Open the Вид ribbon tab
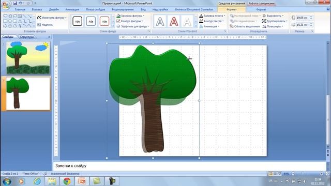This screenshot has width=331, height=186. coord(143,9)
